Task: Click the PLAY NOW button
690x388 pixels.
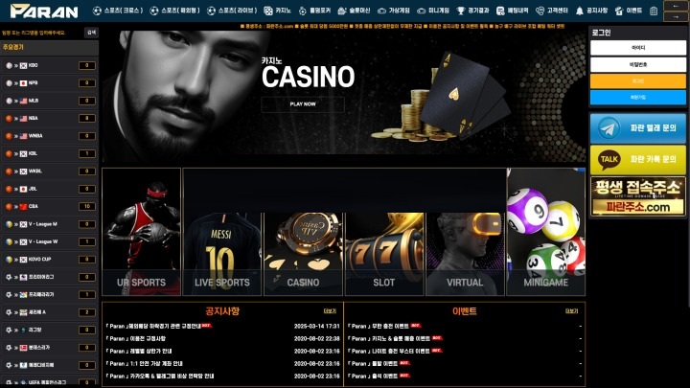Action: point(303,104)
